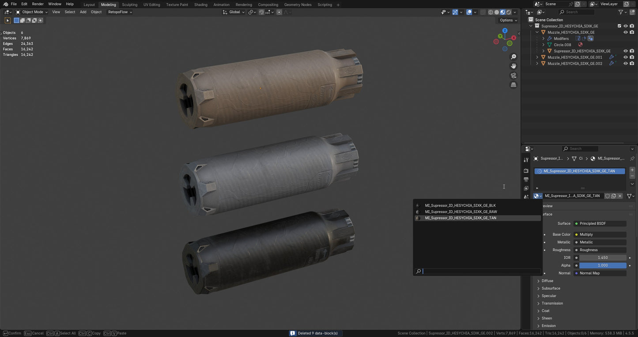This screenshot has height=337, width=638.
Task: Add a new material slot
Action: pyautogui.click(x=632, y=170)
